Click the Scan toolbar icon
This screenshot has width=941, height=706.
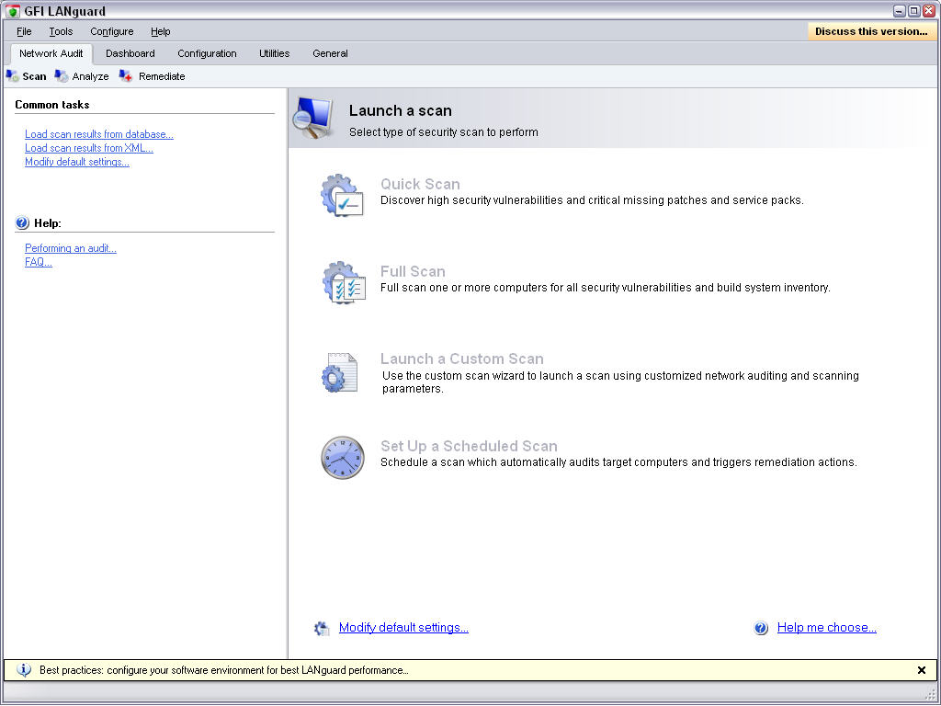[12, 76]
